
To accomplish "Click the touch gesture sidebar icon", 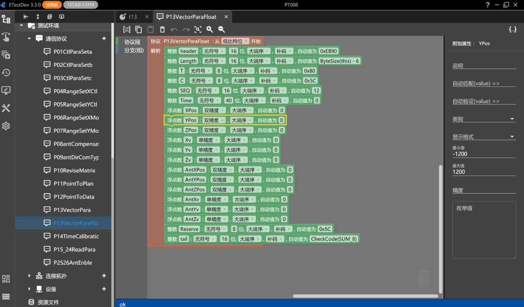I will click(6, 37).
